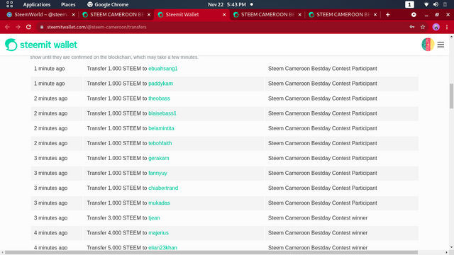Open the hamburger menu on Steemit Wallet
454x255 pixels.
coord(441,45)
